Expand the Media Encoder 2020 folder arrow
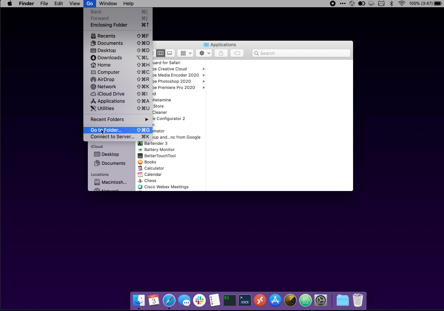The image size is (444, 311). click(x=204, y=75)
